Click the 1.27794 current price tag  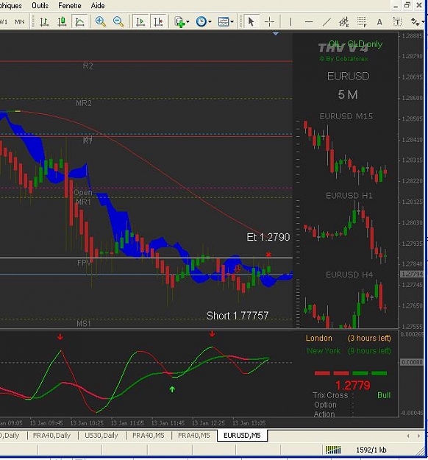412,274
